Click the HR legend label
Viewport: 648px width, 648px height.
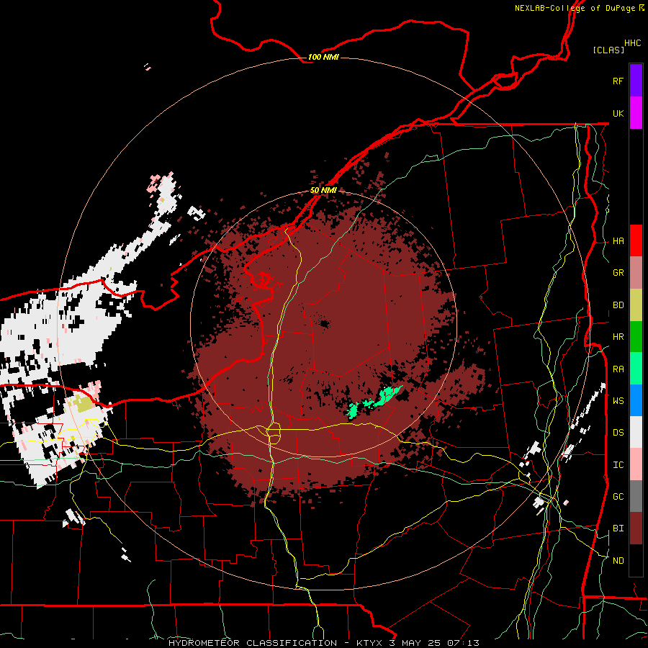[618, 337]
